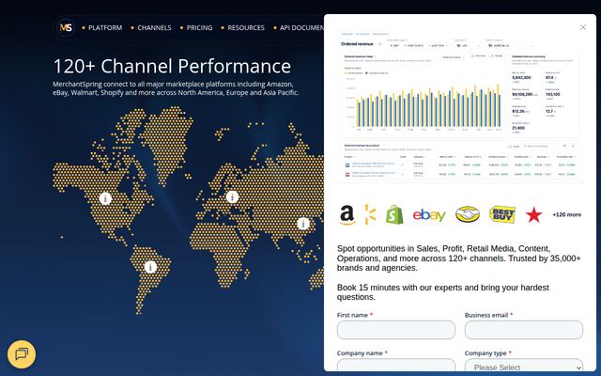Viewport: 601px width, 376px height.
Task: Click the Amazon logo icon
Action: (347, 215)
